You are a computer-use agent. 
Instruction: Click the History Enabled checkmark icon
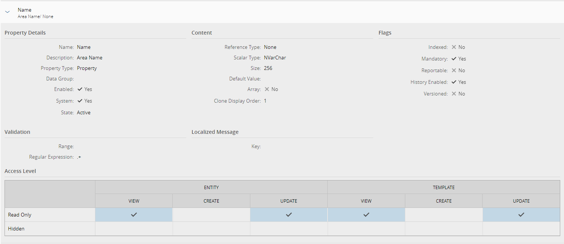pyautogui.click(x=454, y=82)
